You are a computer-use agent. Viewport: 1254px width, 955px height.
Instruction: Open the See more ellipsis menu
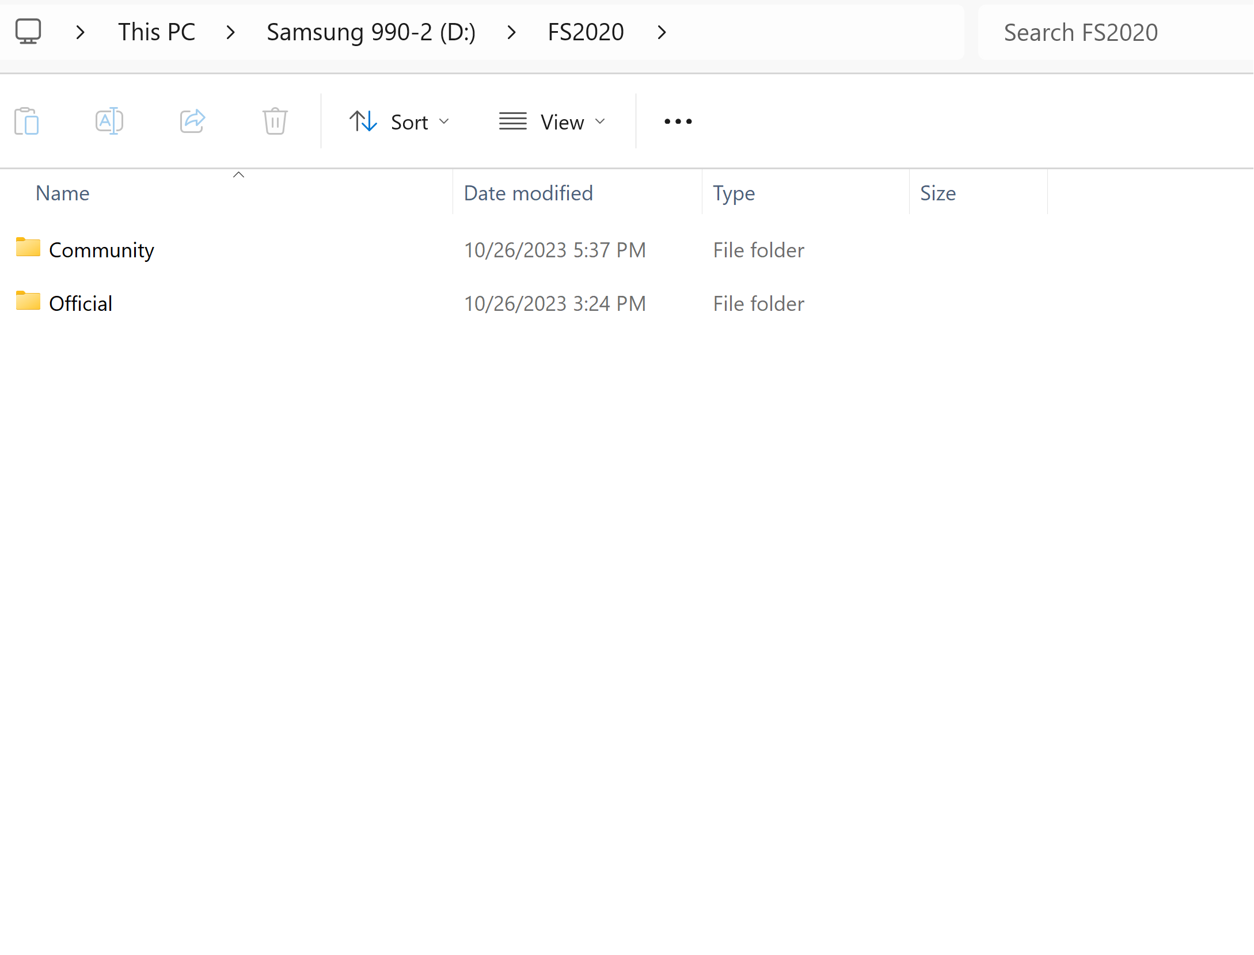coord(678,121)
